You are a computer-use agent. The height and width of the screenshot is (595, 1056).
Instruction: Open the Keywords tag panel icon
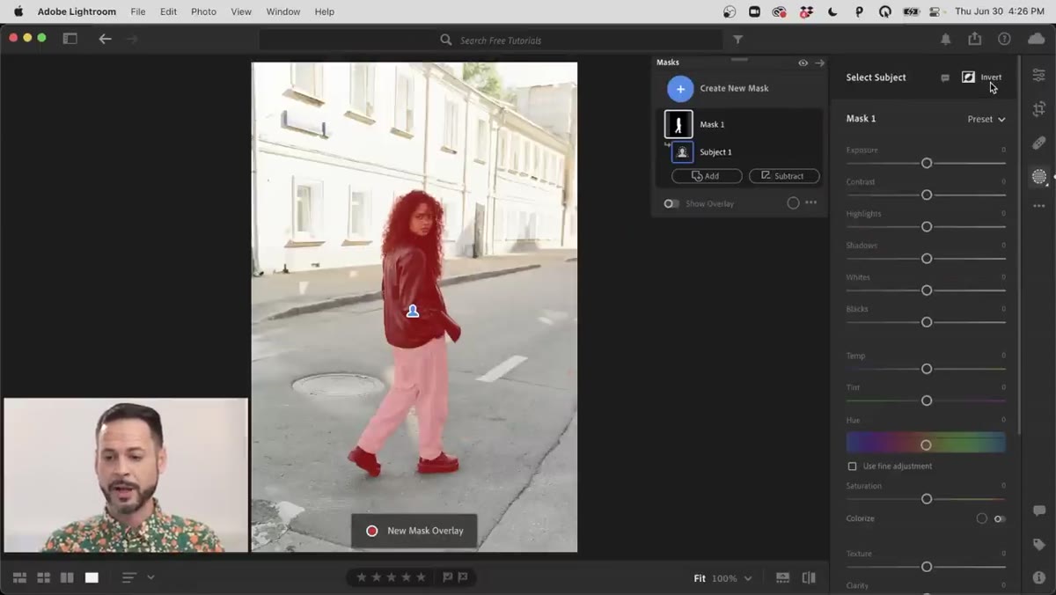point(1039,545)
